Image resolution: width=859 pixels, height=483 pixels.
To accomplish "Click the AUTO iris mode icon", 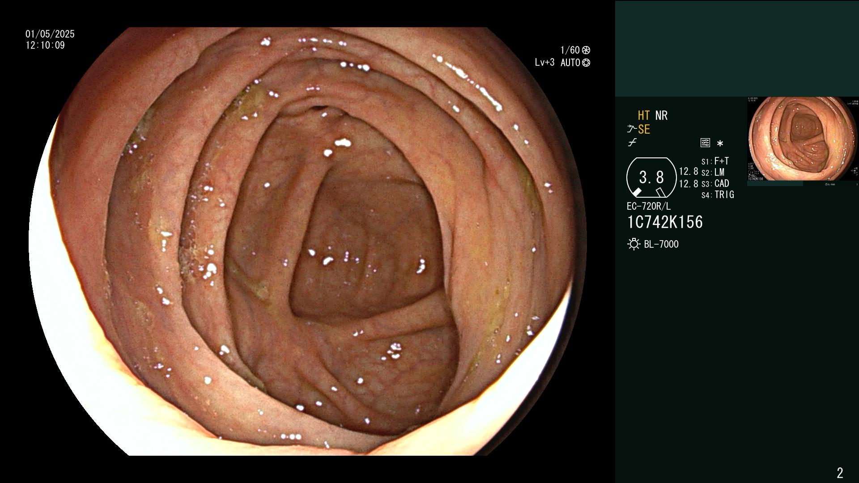I will 586,63.
